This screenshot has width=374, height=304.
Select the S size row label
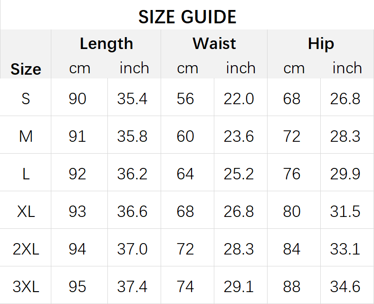tap(26, 98)
